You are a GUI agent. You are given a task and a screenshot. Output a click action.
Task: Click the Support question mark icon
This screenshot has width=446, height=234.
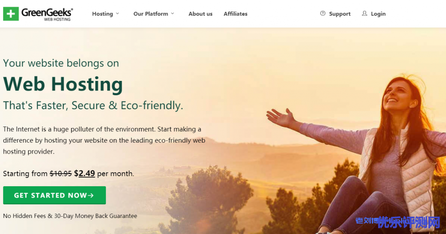[x=323, y=13]
